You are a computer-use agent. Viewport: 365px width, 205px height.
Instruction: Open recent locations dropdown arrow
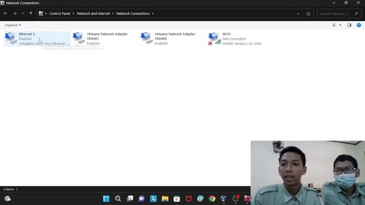pos(23,14)
